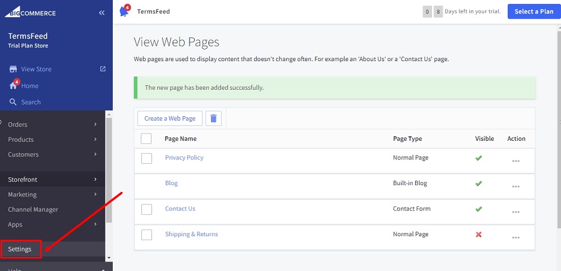Expand the Orders menu chevron
Screen dimensions: 561x271
(95, 124)
